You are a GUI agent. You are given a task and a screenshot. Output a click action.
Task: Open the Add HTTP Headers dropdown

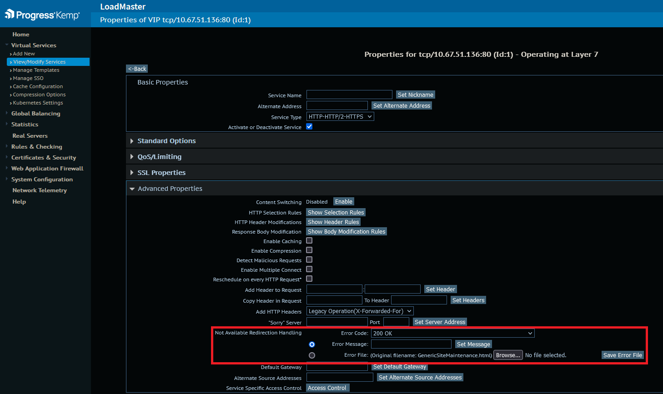pyautogui.click(x=360, y=311)
